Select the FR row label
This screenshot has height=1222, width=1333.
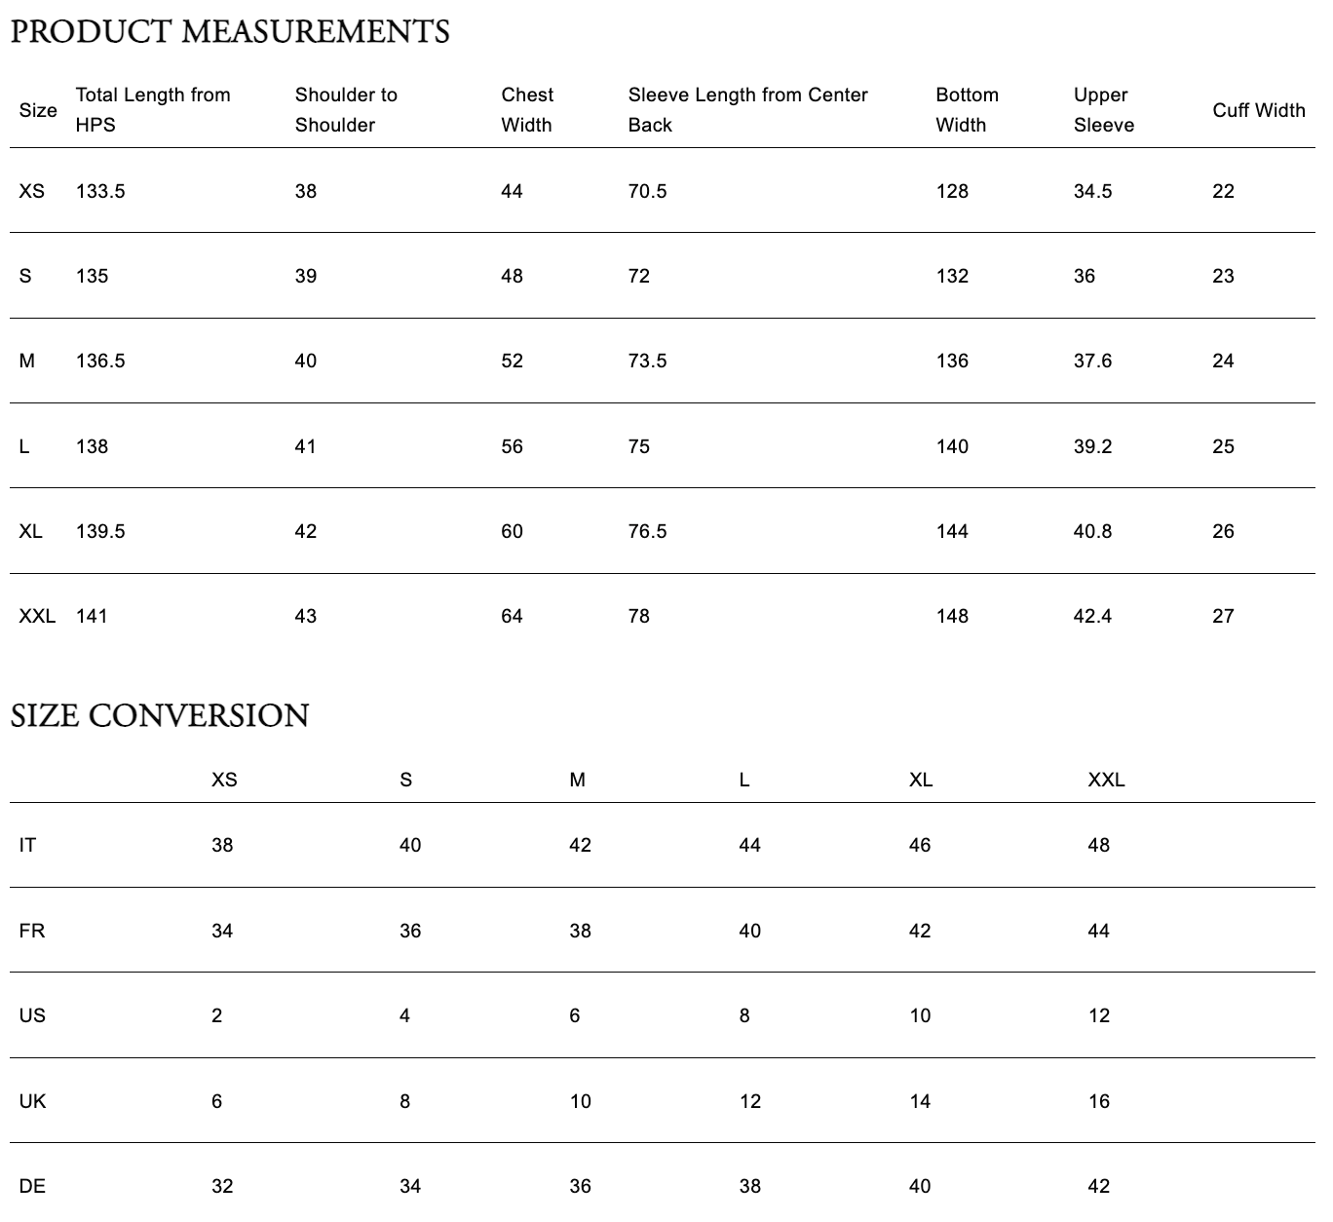(x=32, y=931)
